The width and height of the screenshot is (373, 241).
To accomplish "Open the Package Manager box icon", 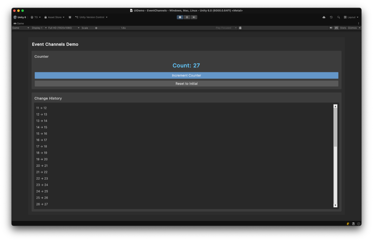I will pos(70,17).
